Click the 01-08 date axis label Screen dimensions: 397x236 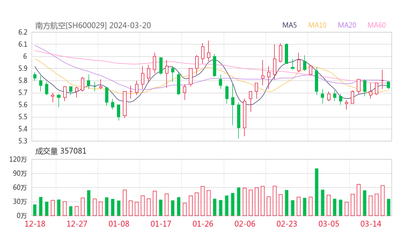[x=119, y=224]
